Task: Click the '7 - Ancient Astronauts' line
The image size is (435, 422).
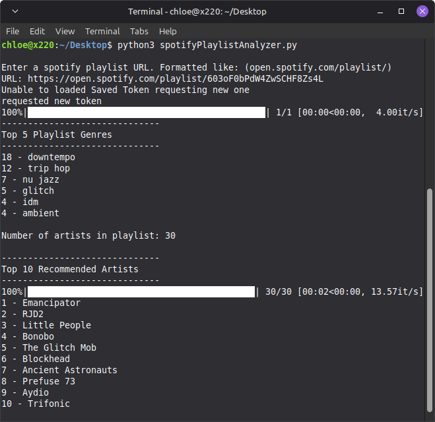Action: click(59, 370)
